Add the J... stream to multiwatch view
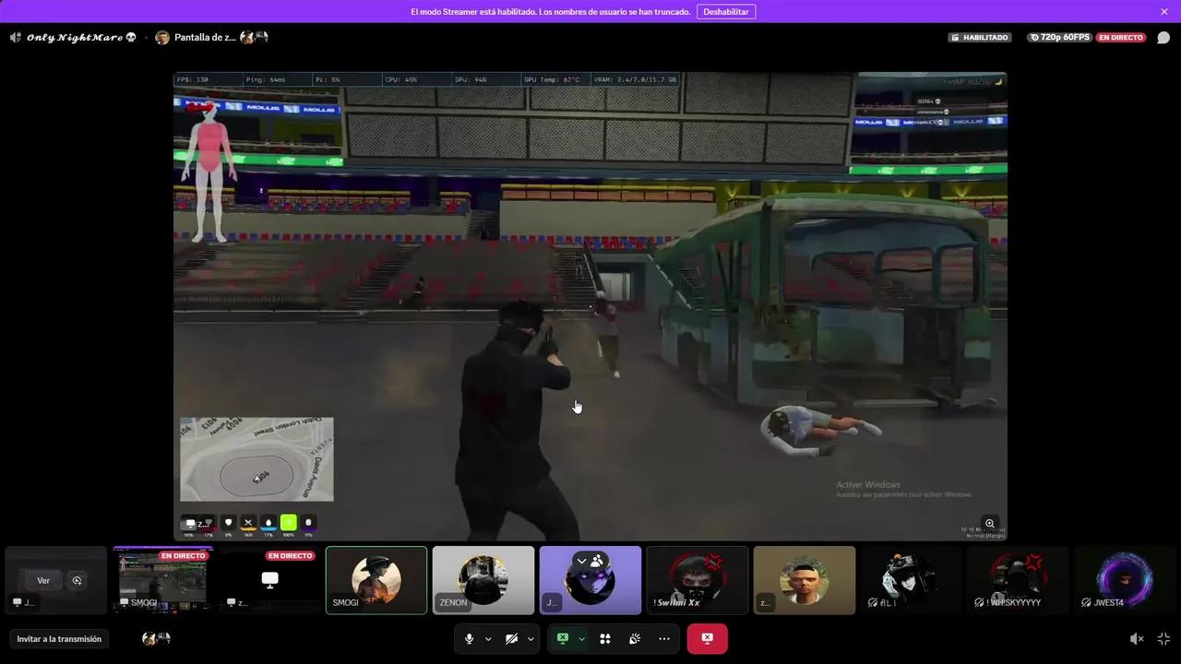 coord(78,581)
